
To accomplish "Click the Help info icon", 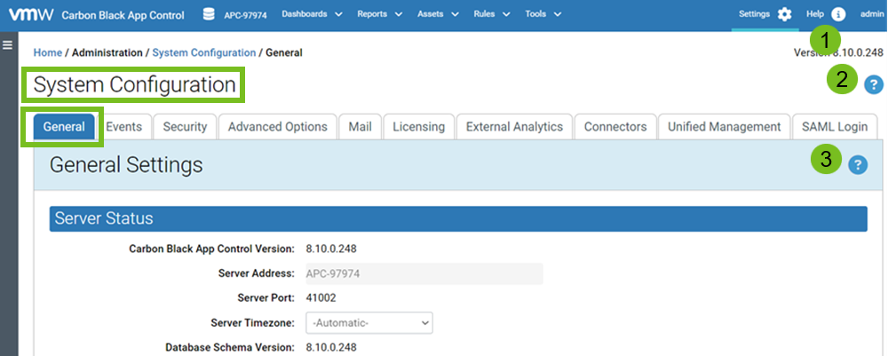I will (838, 15).
